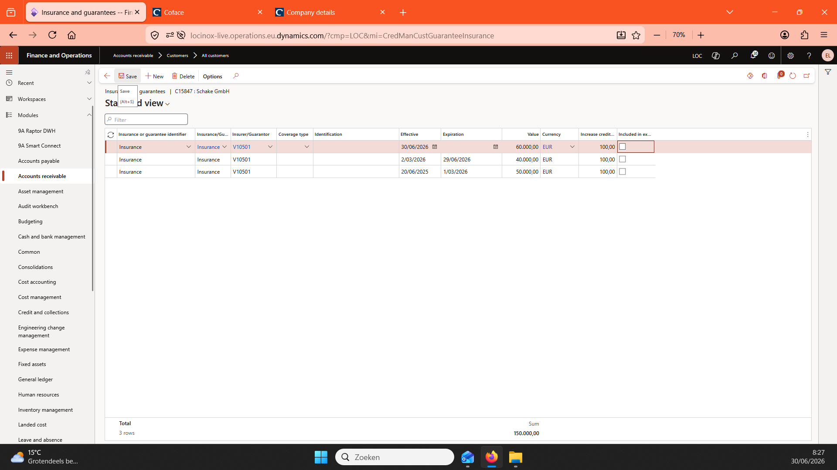The height and width of the screenshot is (470, 837).
Task: Open the Options menu in the action pane
Action: click(x=212, y=76)
